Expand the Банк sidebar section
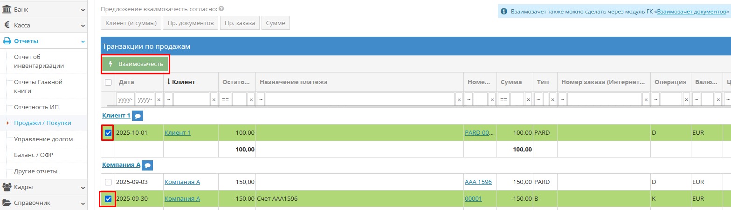 (x=83, y=10)
